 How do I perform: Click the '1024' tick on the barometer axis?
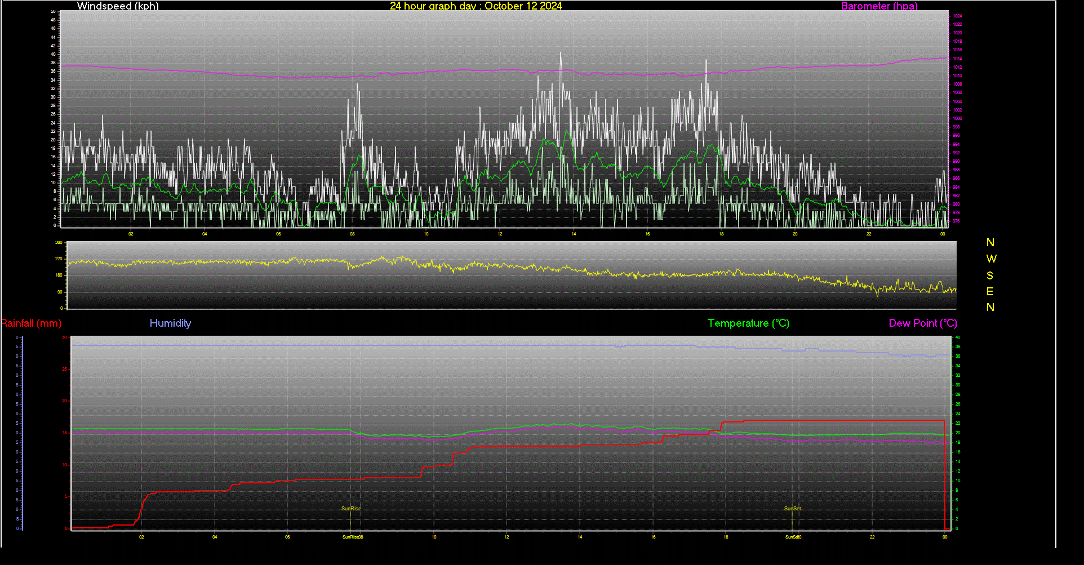(x=957, y=16)
